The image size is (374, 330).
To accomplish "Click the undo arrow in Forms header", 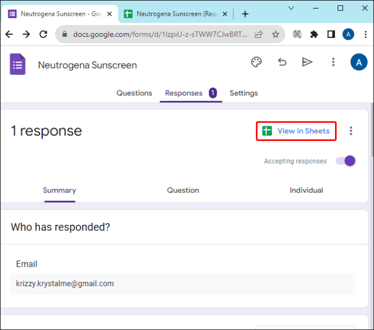I will [282, 62].
